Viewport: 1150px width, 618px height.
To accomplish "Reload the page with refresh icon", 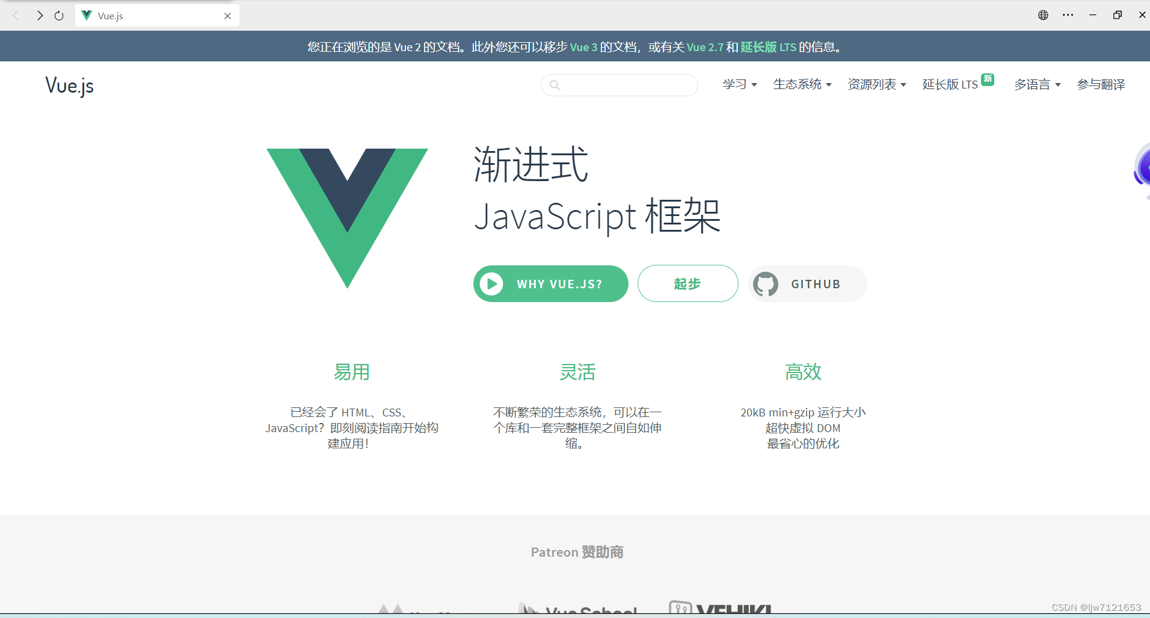I will pos(59,16).
